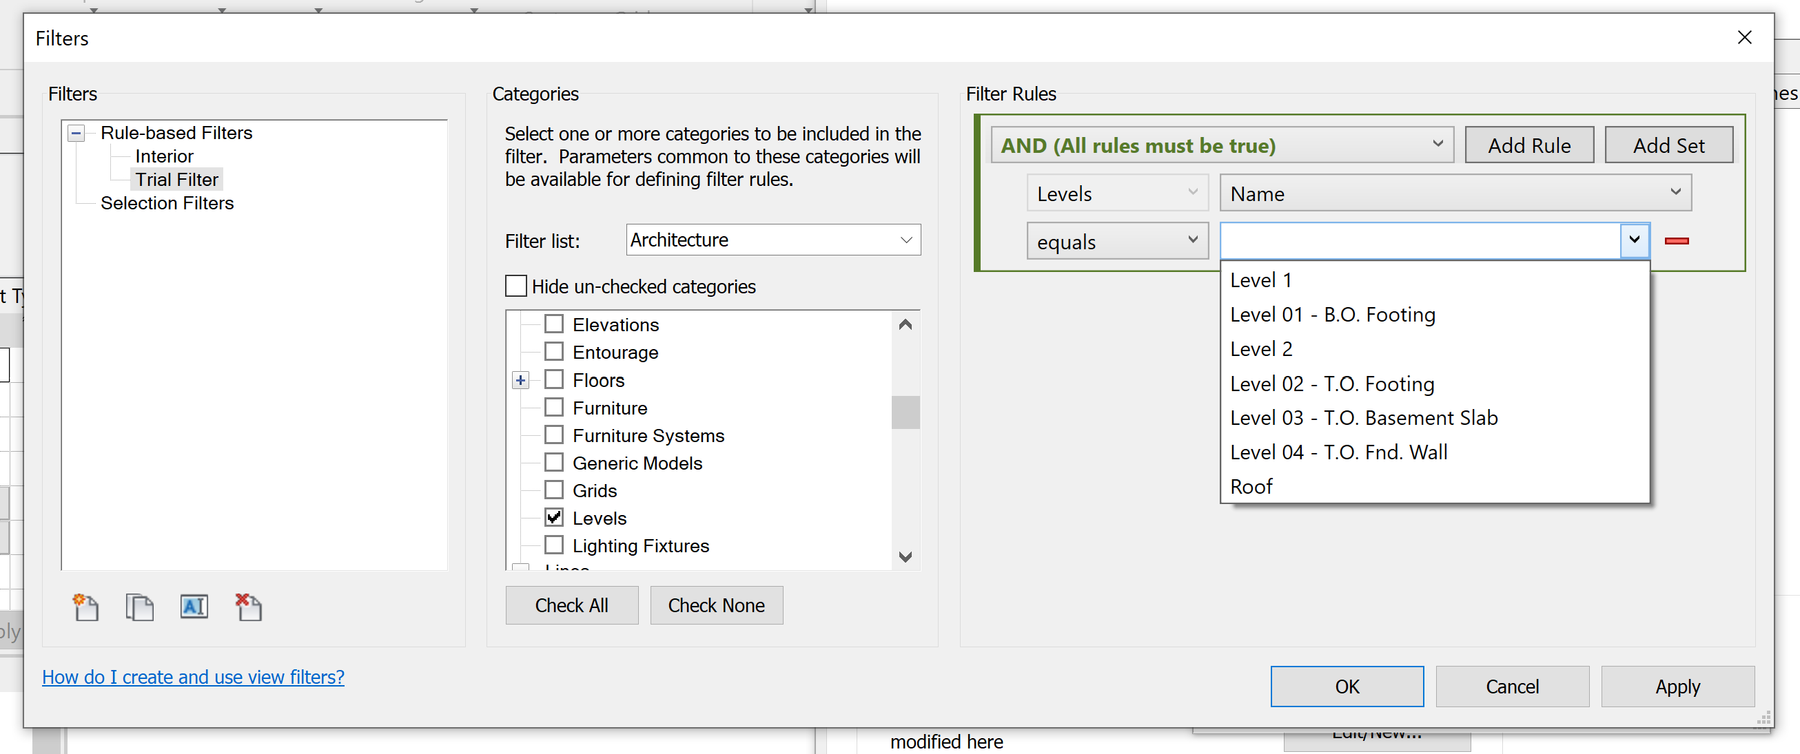Collapse the Rule-based Filters tree node
The image size is (1800, 754).
pyautogui.click(x=76, y=134)
